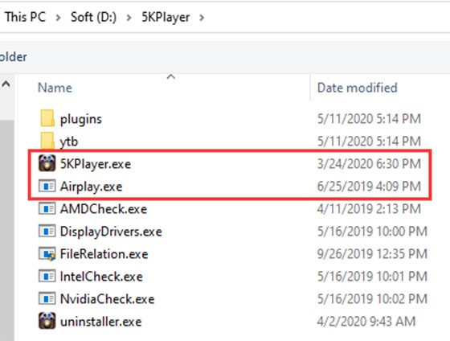Image resolution: width=450 pixels, height=341 pixels.
Task: Select the 5KPlayer.exe file name
Action: [96, 164]
